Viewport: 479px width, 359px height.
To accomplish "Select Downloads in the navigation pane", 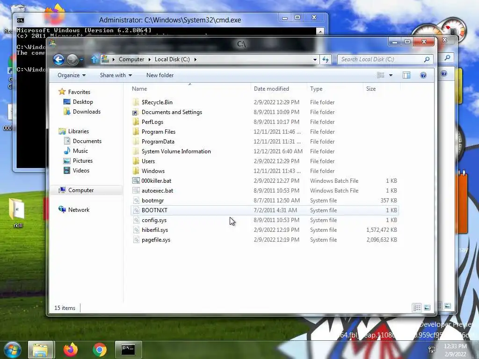I will click(x=87, y=112).
